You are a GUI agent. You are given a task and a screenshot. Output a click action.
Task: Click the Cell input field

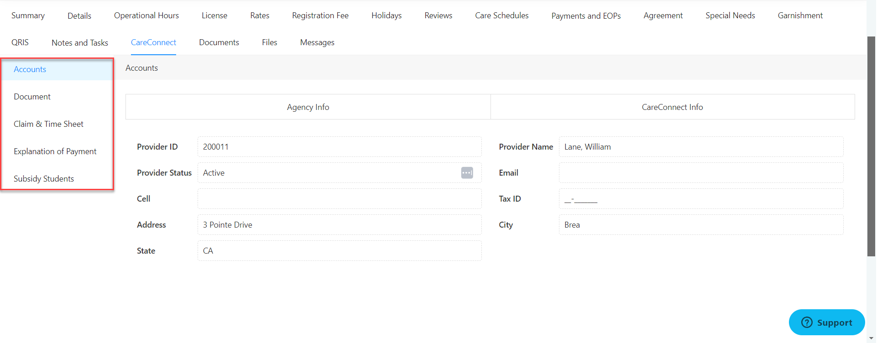(x=339, y=199)
